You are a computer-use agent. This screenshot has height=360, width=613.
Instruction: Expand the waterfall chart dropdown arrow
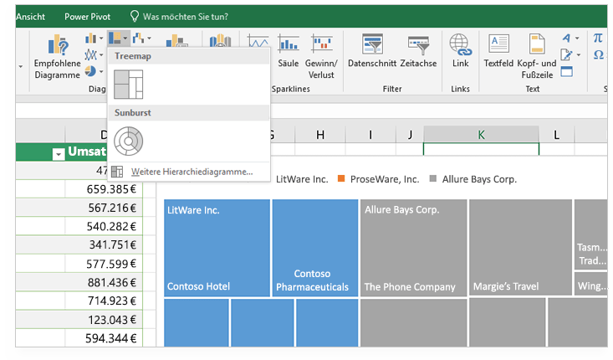pos(149,39)
